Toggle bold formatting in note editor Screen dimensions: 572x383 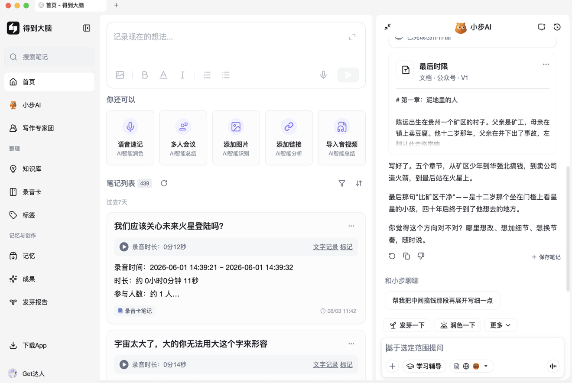tap(145, 75)
